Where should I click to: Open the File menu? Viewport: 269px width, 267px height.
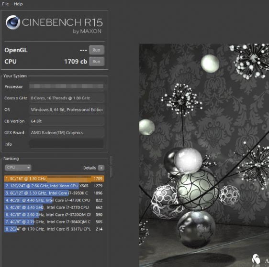pyautogui.click(x=5, y=4)
